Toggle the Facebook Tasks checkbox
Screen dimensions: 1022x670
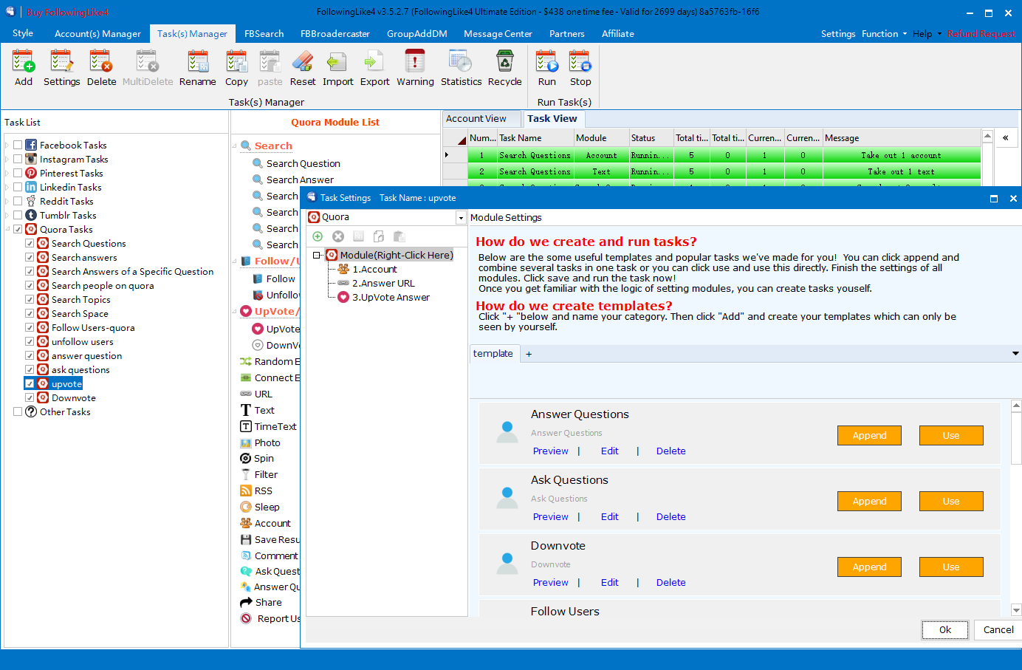click(x=18, y=146)
